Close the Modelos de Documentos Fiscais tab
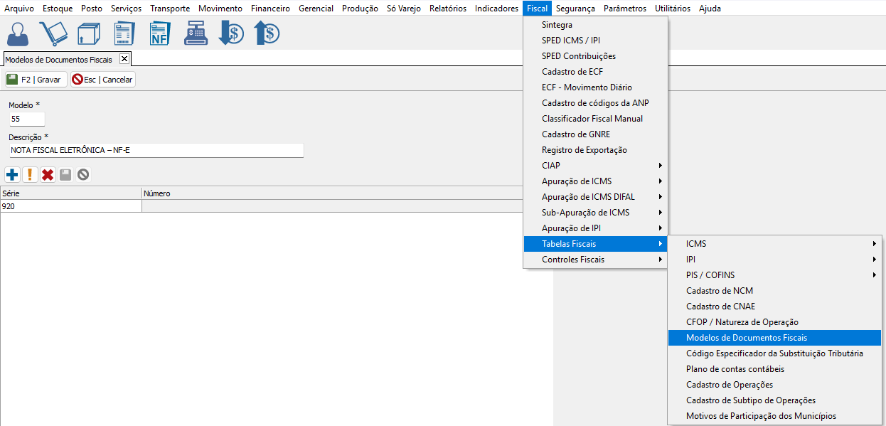The width and height of the screenshot is (886, 426). click(x=124, y=59)
